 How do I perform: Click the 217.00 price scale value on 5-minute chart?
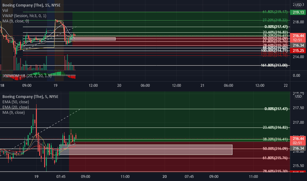point(298,122)
